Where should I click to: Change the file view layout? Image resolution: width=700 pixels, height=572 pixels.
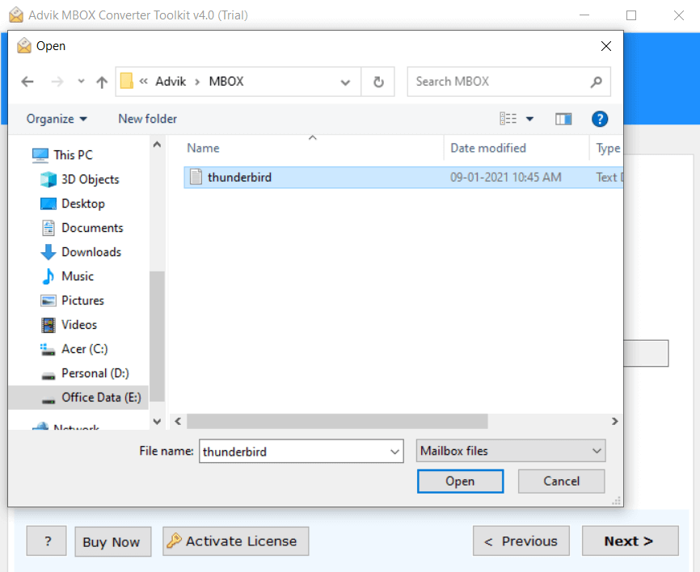tap(508, 119)
